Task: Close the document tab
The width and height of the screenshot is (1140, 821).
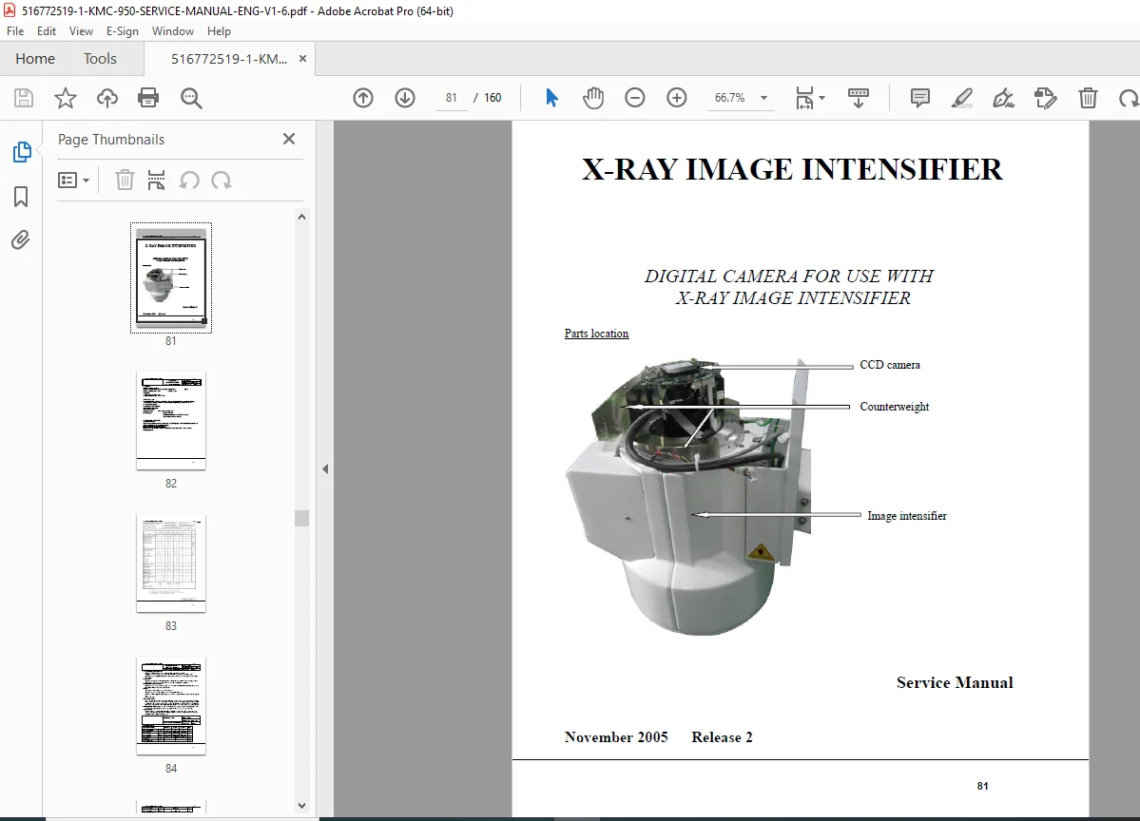Action: 302,59
